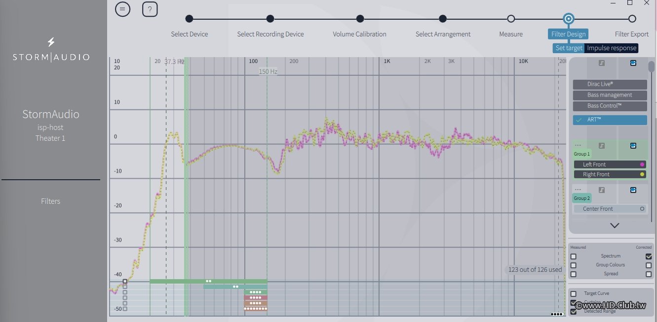Switch to the Set target view
This screenshot has height=322, width=657.
(x=569, y=48)
